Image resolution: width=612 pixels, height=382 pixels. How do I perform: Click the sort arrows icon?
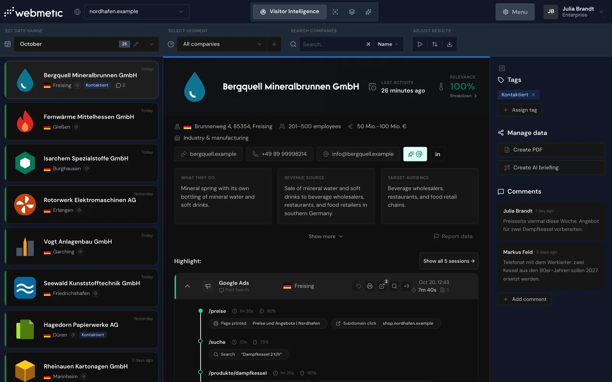435,44
